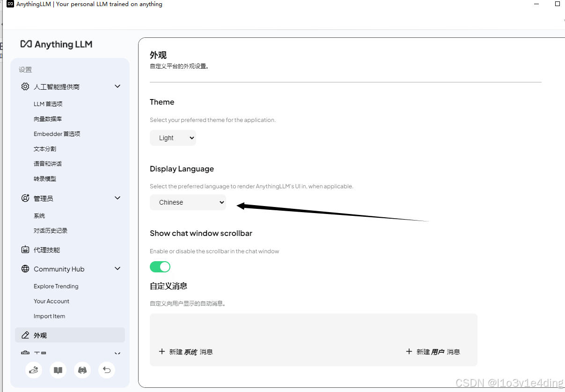This screenshot has height=392, width=565.
Task: Collapse the 人工智能提供商 section chevron
Action: click(x=117, y=86)
